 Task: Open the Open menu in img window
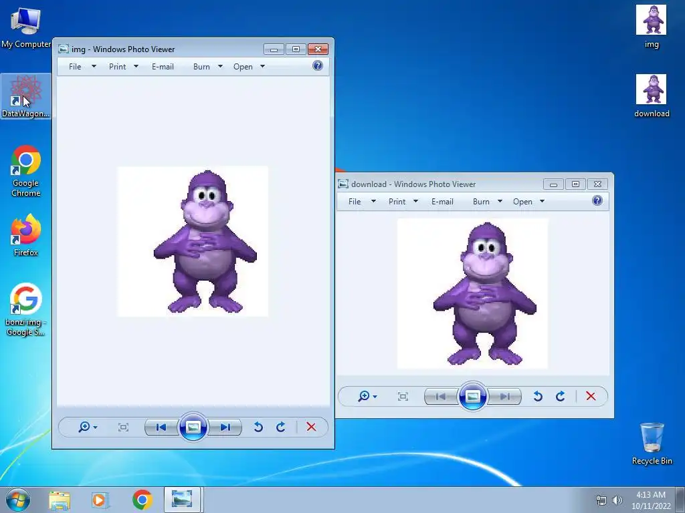click(243, 67)
